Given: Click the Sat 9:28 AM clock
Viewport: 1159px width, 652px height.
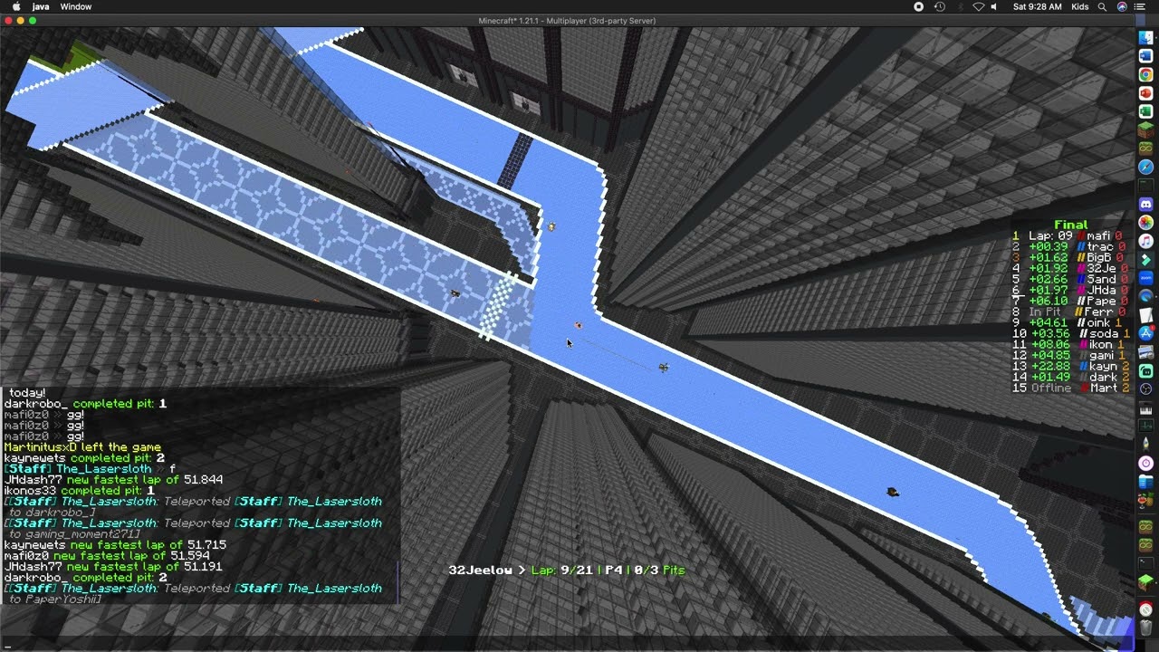Looking at the screenshot, I should click(x=1037, y=6).
